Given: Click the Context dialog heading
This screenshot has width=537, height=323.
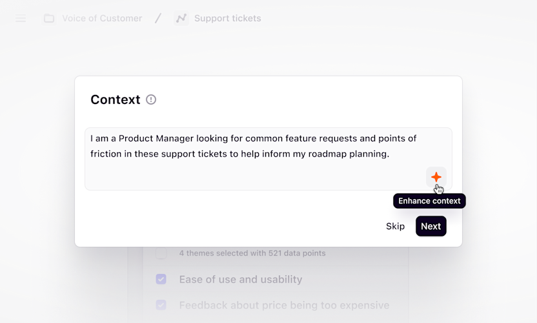Looking at the screenshot, I should pyautogui.click(x=115, y=99).
